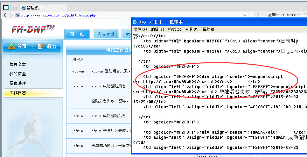Click first wooyun<script text in Notepad
This screenshot has height=157, width=307.
pos(267,77)
